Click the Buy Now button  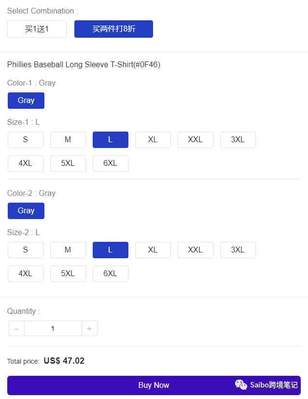click(x=154, y=385)
